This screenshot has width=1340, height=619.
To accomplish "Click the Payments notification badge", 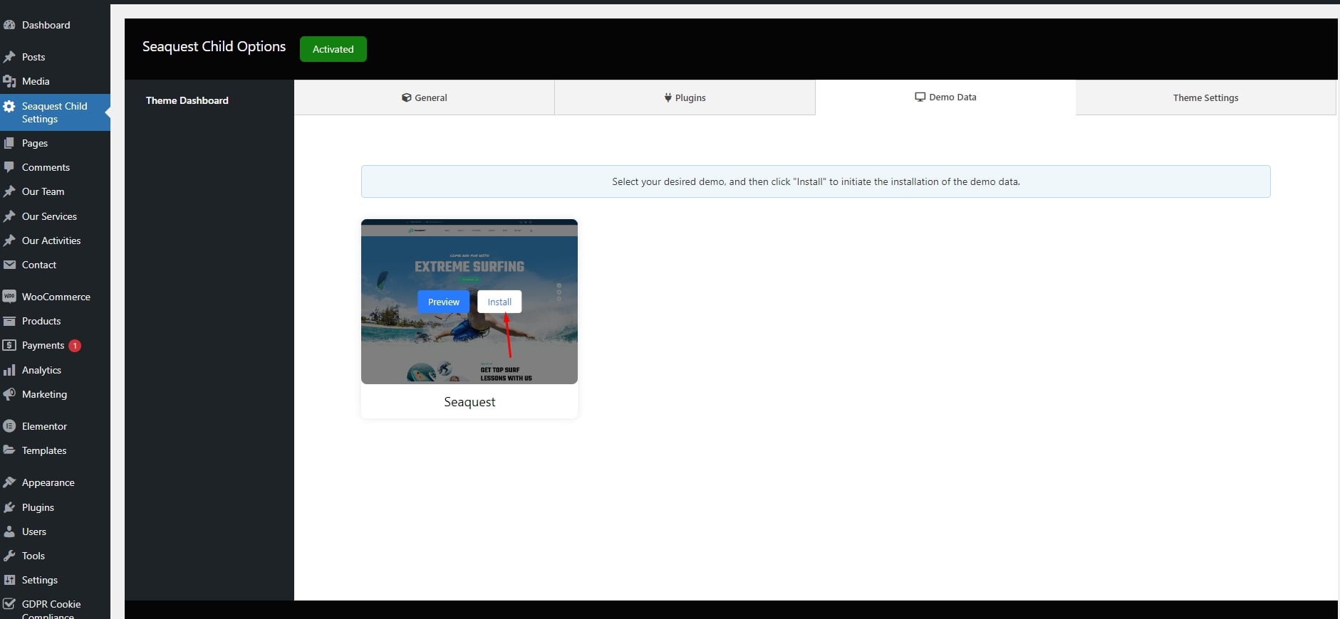I will click(x=75, y=346).
